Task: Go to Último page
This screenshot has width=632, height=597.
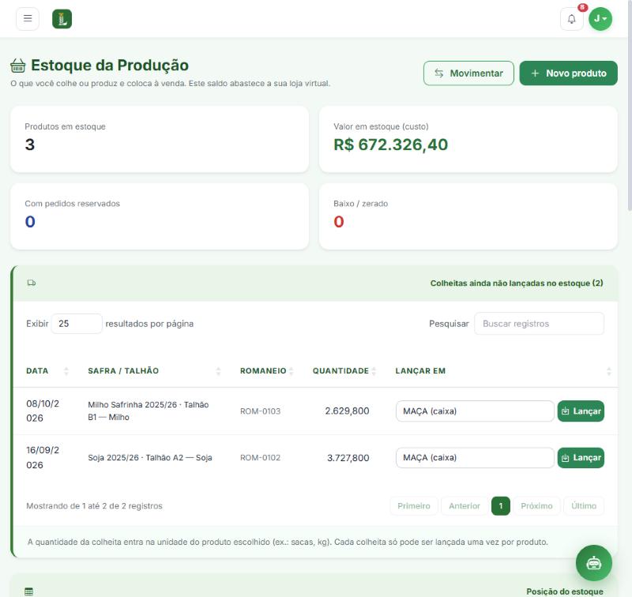Action: point(584,506)
